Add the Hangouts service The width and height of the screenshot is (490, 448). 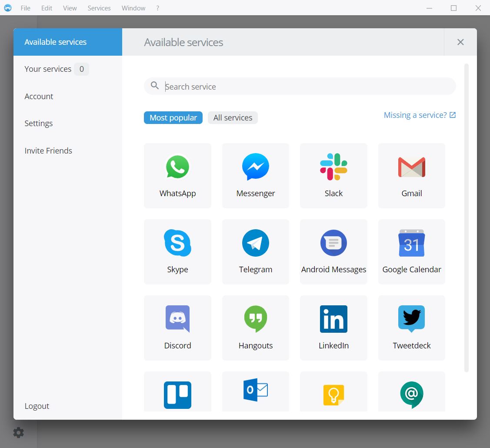[x=255, y=328]
